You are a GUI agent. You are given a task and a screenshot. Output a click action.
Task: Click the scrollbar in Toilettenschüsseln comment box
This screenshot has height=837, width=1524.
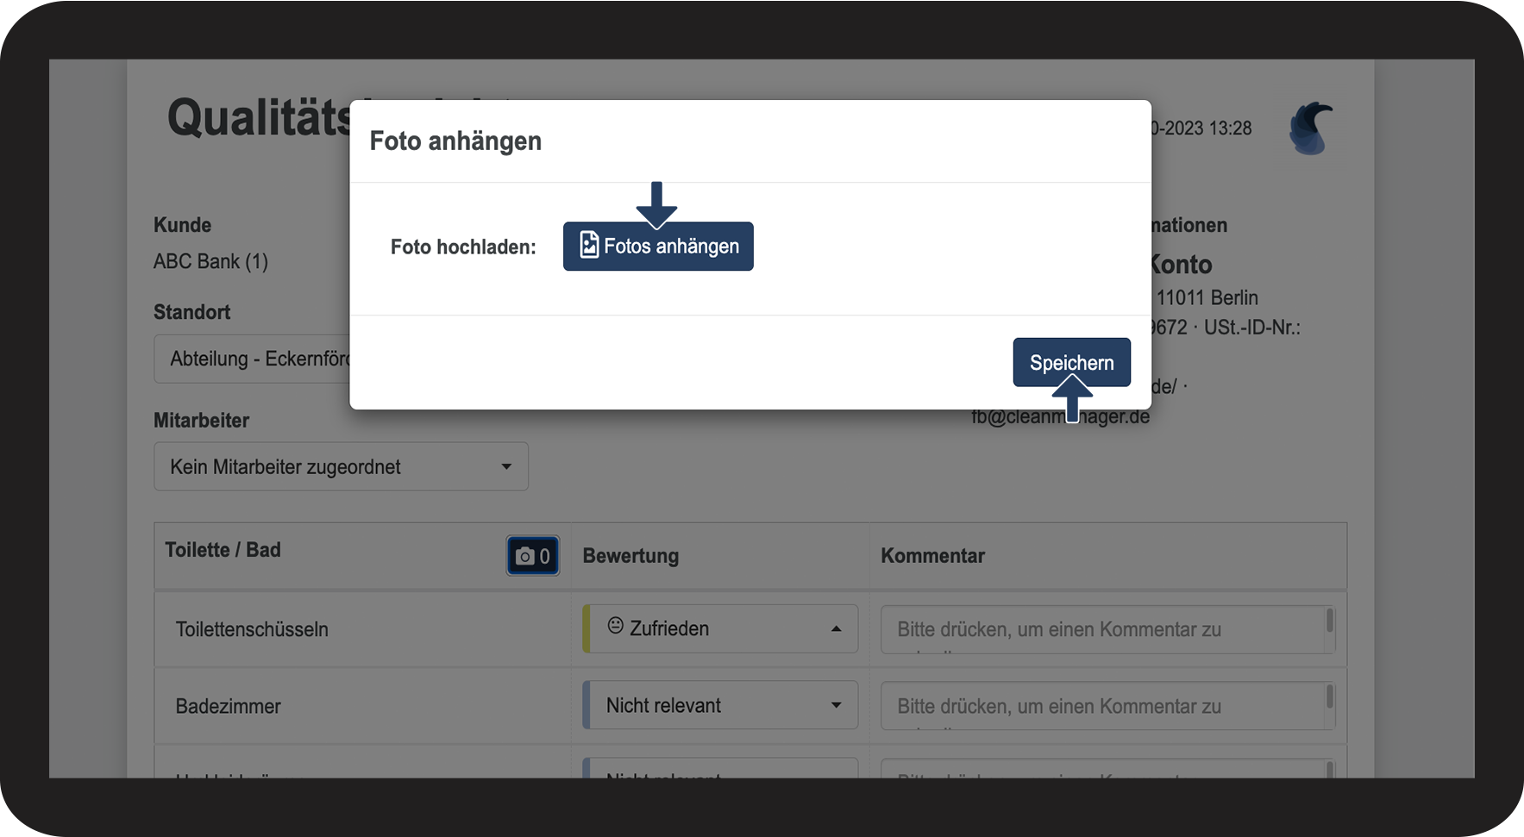[1330, 621]
